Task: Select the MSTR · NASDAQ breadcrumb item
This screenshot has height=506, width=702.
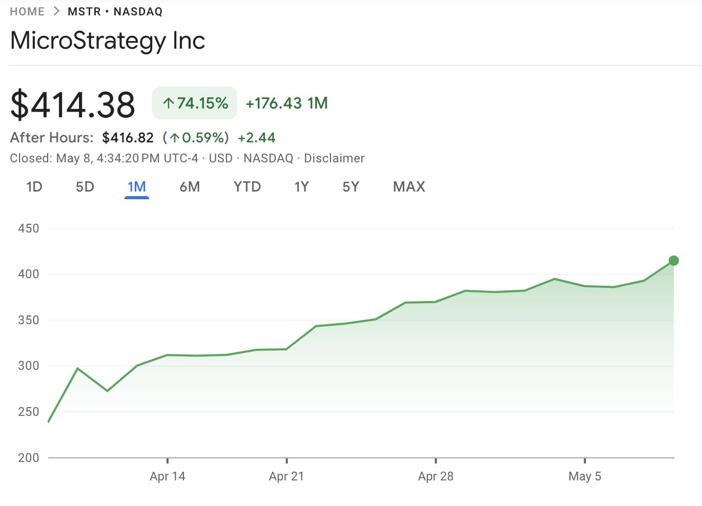Action: click(x=115, y=11)
